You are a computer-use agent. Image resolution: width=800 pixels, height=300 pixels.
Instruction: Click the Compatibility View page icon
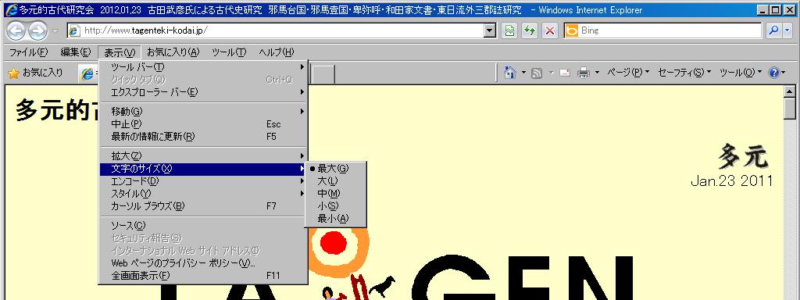[509, 30]
